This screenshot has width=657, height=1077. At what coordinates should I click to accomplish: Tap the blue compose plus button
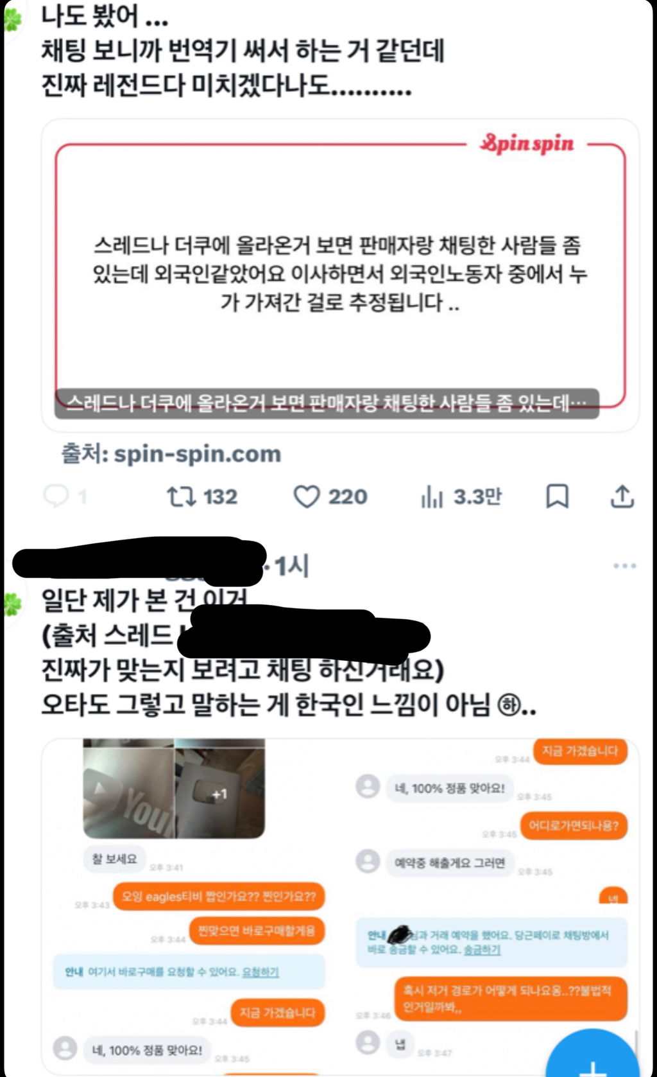(592, 1053)
